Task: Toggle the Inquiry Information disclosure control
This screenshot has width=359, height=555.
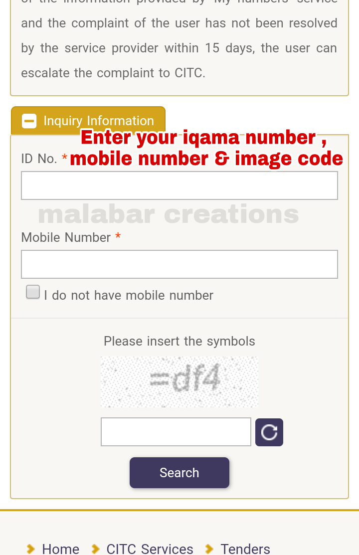Action: pos(29,121)
